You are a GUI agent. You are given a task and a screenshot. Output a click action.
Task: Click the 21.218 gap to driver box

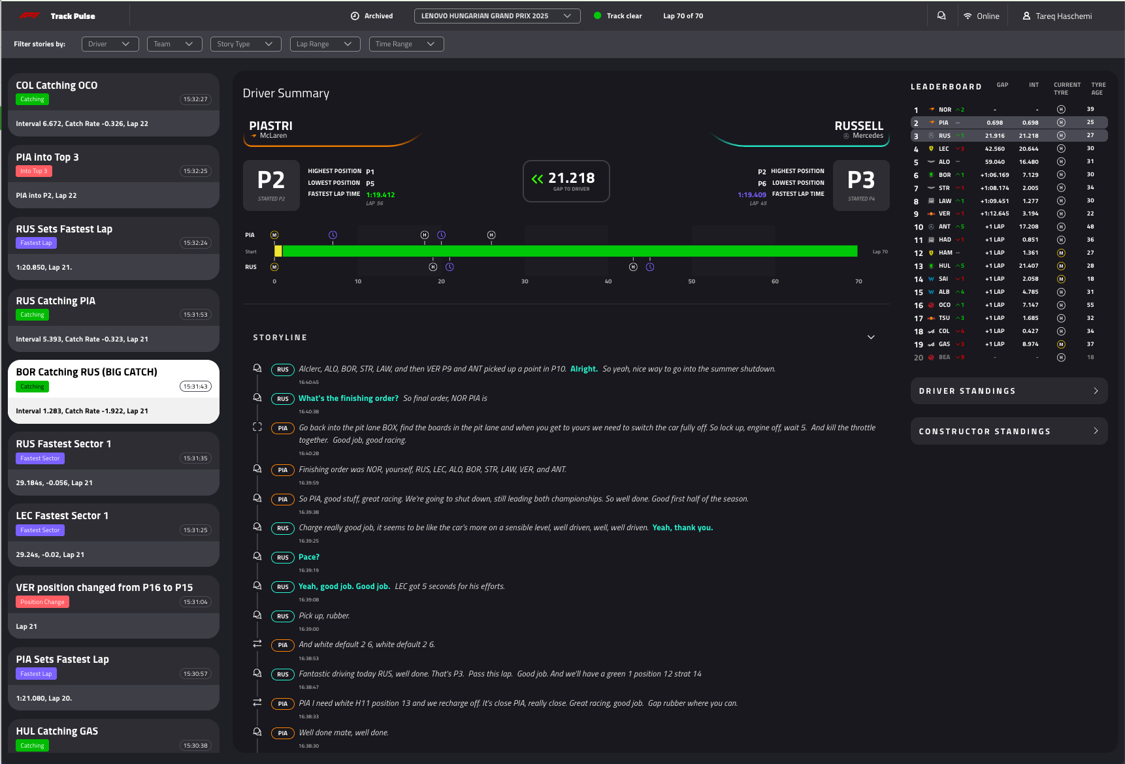point(566,182)
